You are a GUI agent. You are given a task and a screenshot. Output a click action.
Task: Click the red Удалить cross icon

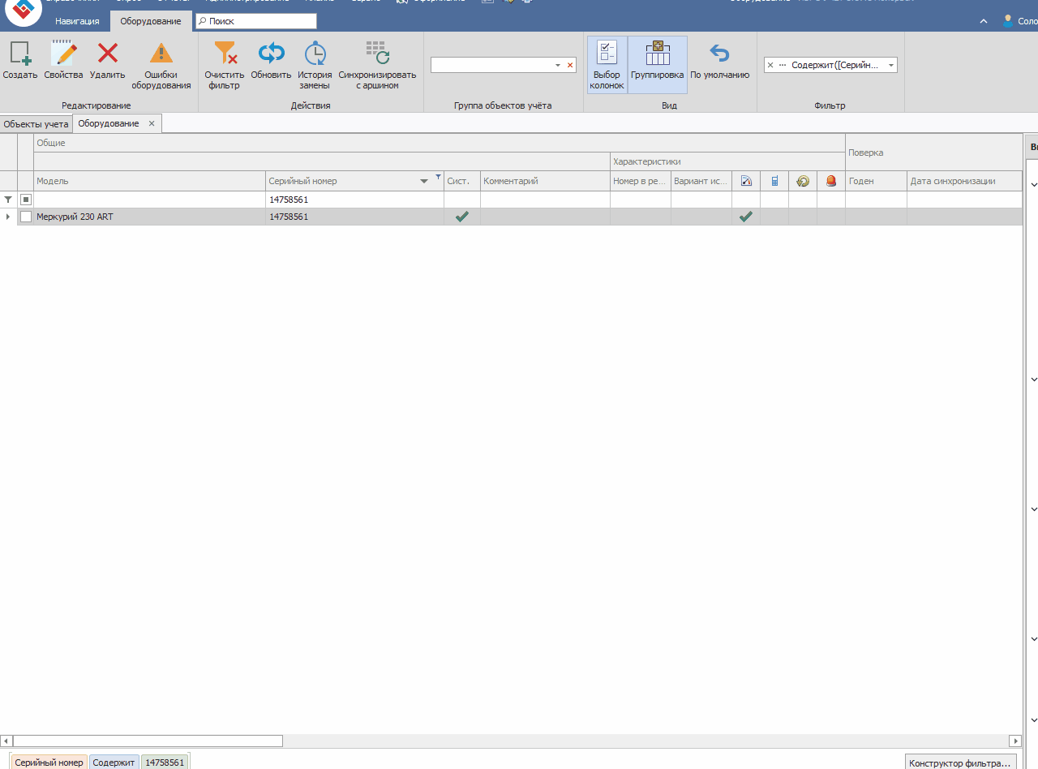click(107, 54)
